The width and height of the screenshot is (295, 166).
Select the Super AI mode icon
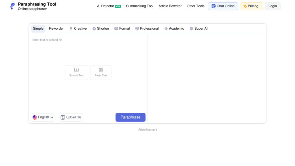[x=191, y=29]
